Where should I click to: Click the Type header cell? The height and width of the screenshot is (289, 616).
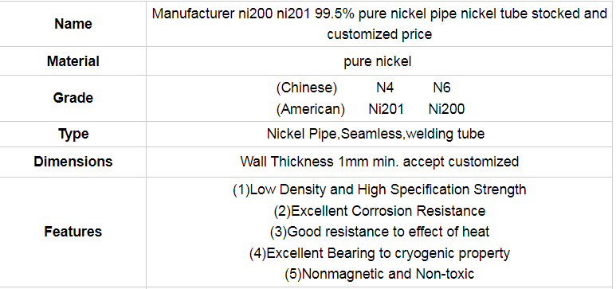(73, 134)
